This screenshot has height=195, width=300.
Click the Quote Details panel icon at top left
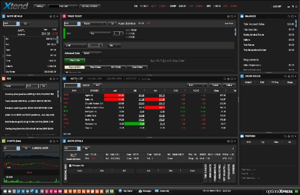[4, 16]
